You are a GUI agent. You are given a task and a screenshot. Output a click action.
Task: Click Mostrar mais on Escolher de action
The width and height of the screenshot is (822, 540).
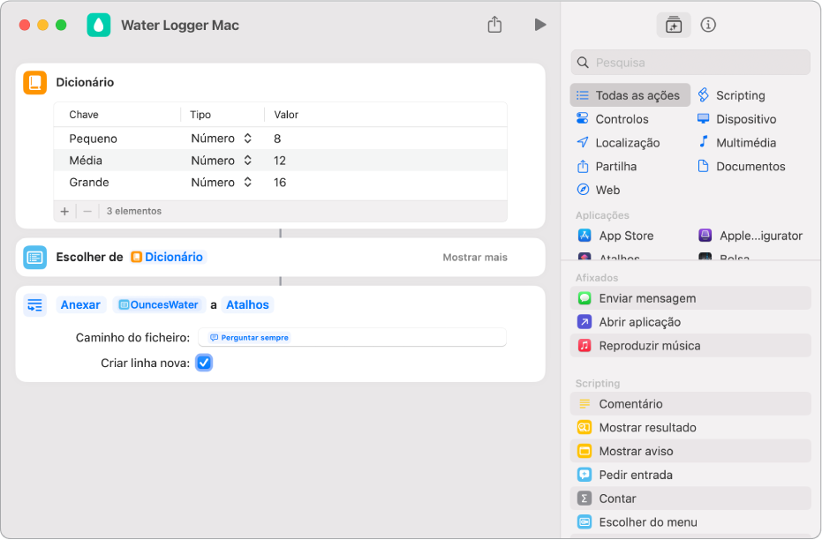click(475, 257)
